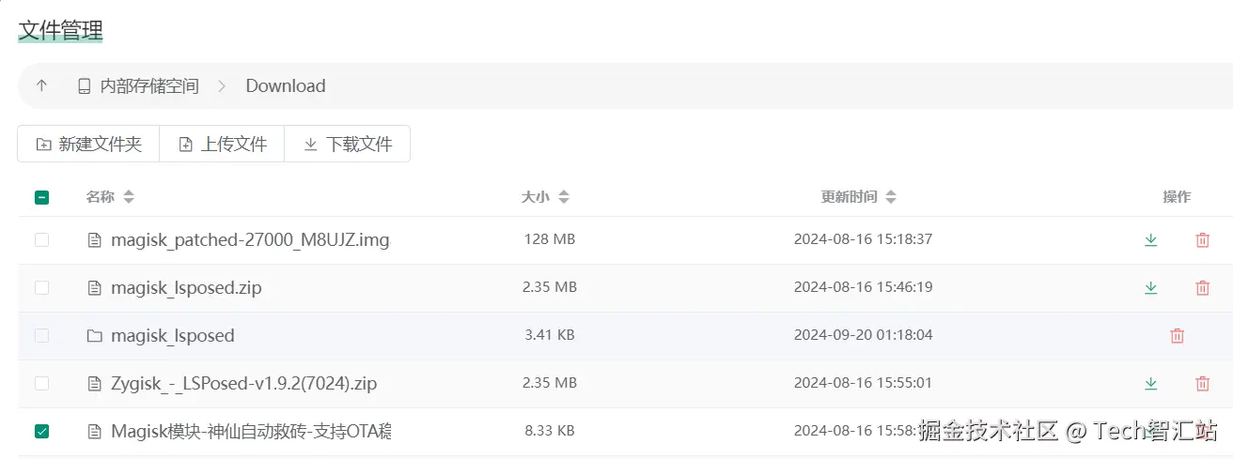Select the Download breadcrumb item
Screen dimensions: 1233x459
[286, 86]
